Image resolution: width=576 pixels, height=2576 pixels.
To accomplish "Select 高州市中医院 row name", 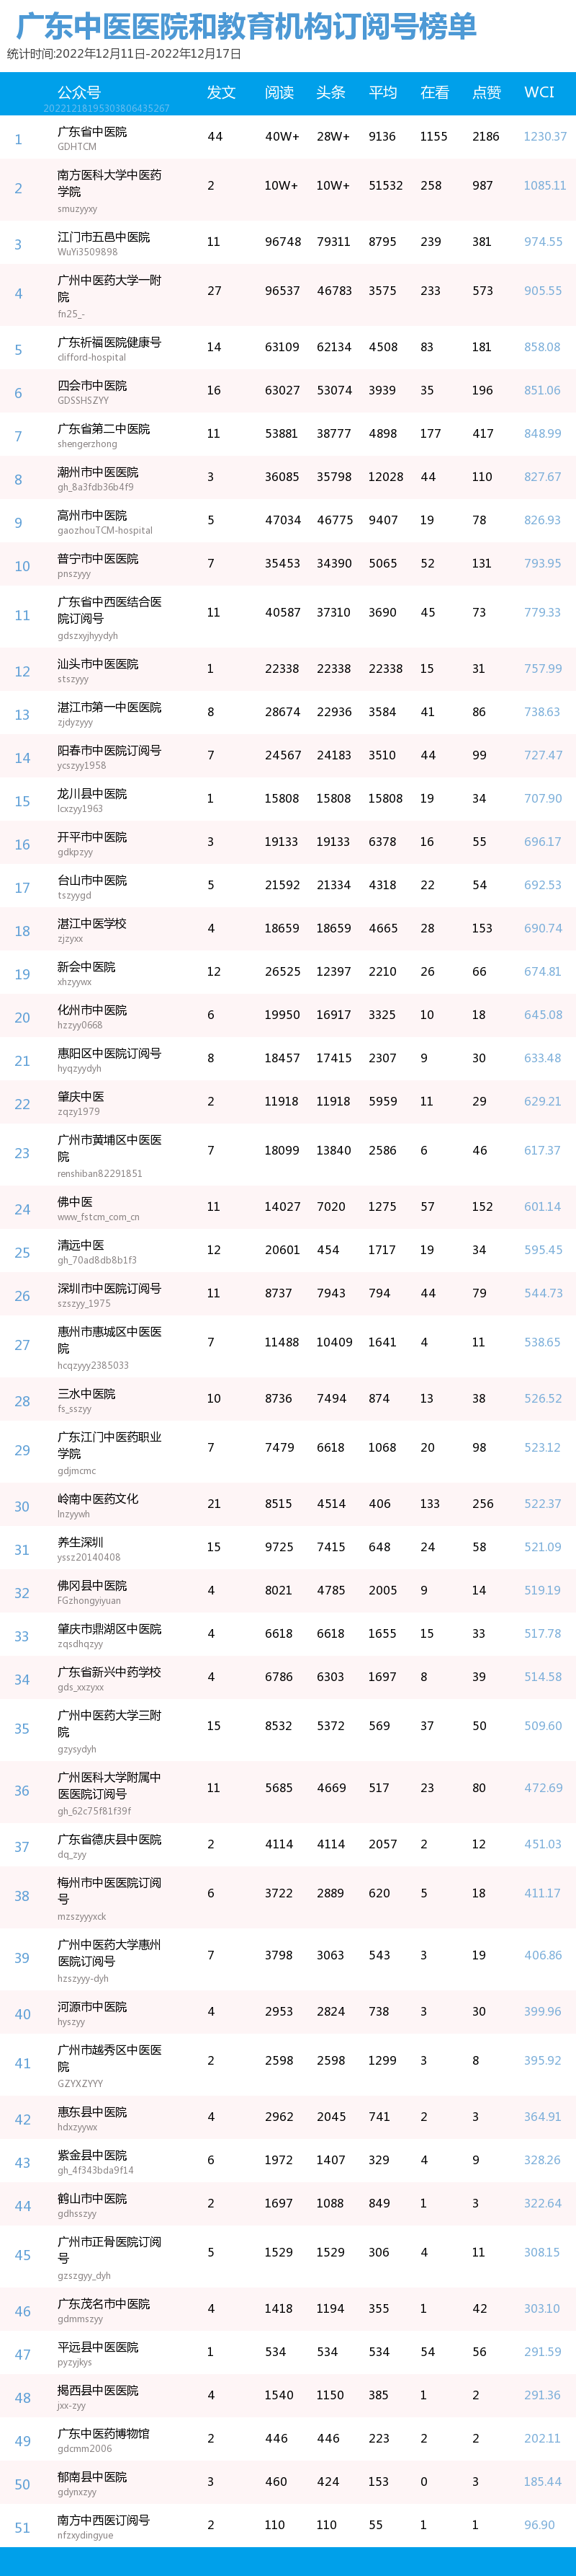I will [92, 515].
